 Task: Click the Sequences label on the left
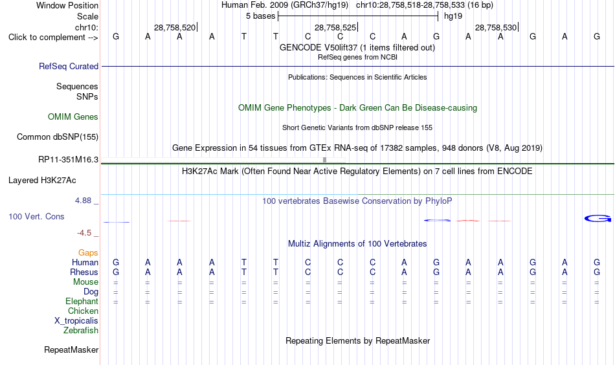tap(77, 86)
